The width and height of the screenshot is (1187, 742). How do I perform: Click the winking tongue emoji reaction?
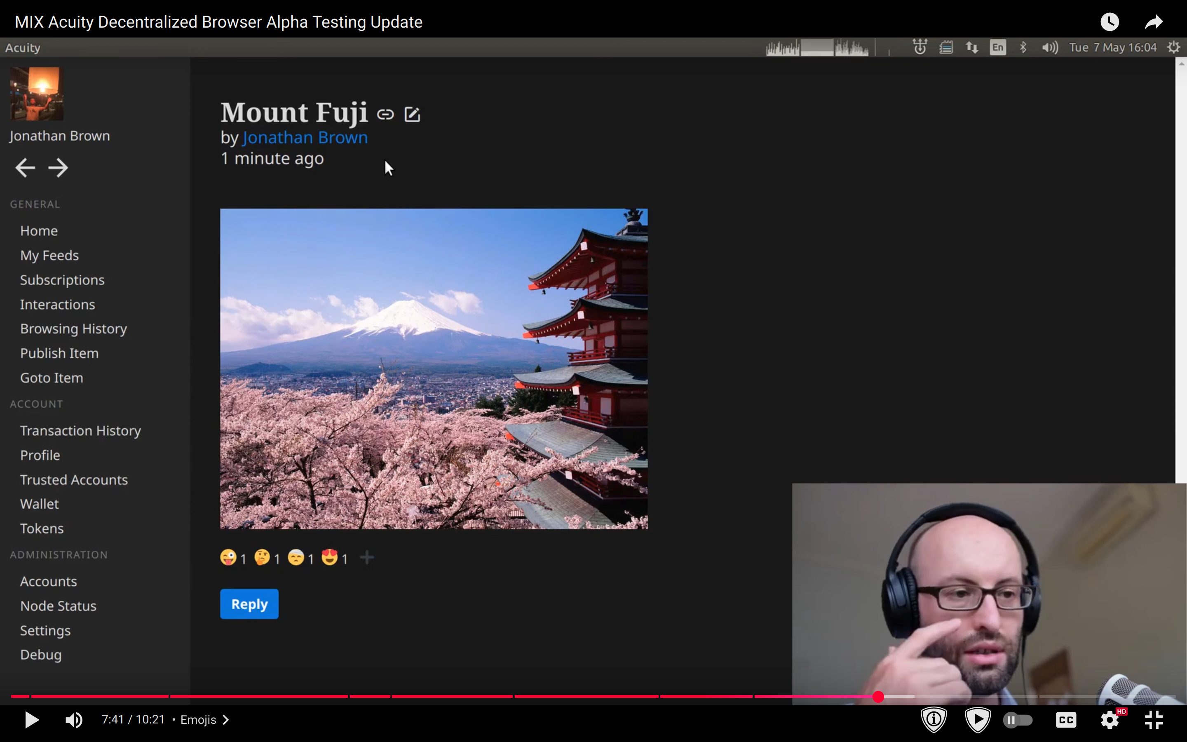pos(229,558)
